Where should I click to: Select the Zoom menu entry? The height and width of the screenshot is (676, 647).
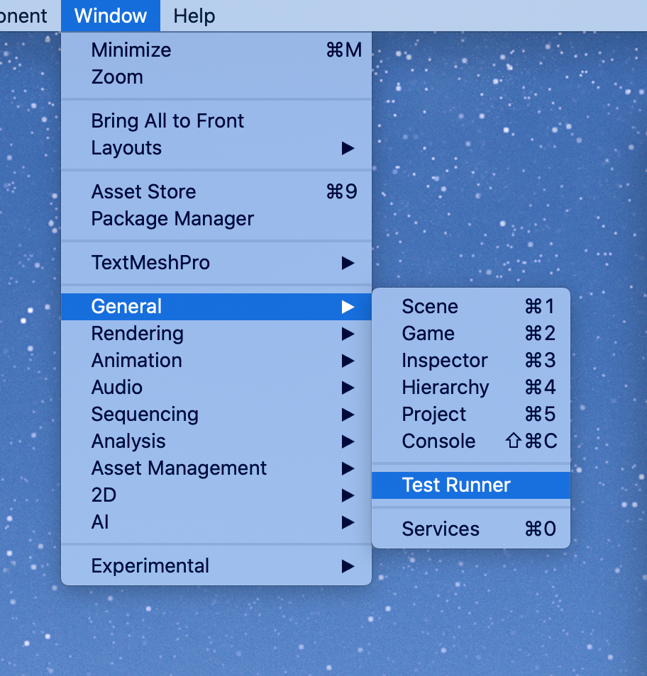216,77
